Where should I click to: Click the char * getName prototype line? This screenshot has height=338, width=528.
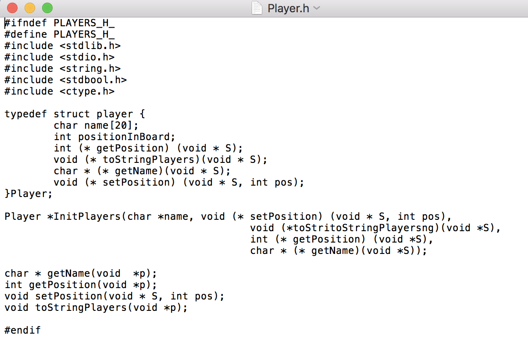[x=81, y=273]
